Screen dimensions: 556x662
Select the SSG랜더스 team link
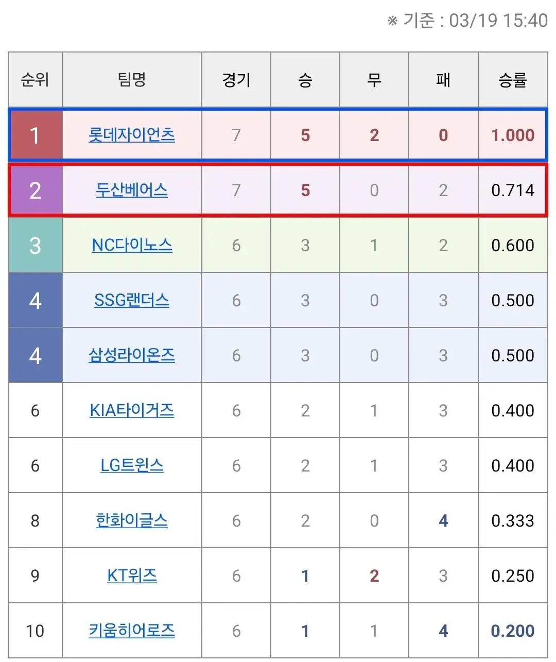[x=131, y=301]
